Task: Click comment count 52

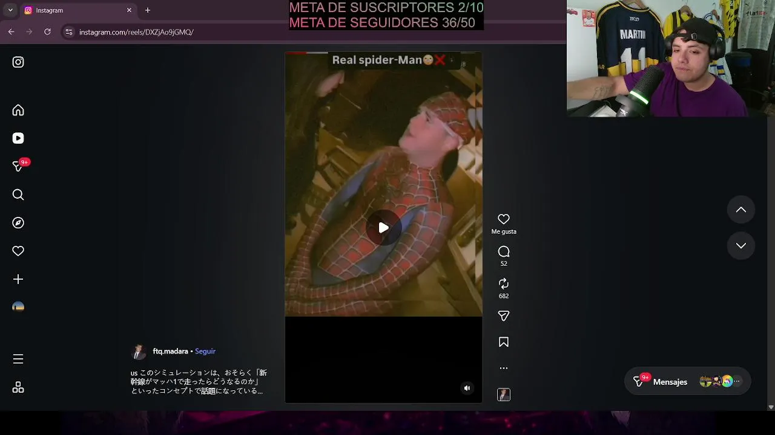Action: point(504,264)
